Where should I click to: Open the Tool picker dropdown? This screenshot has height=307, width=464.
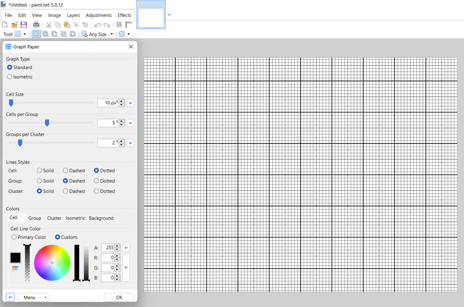(x=25, y=34)
